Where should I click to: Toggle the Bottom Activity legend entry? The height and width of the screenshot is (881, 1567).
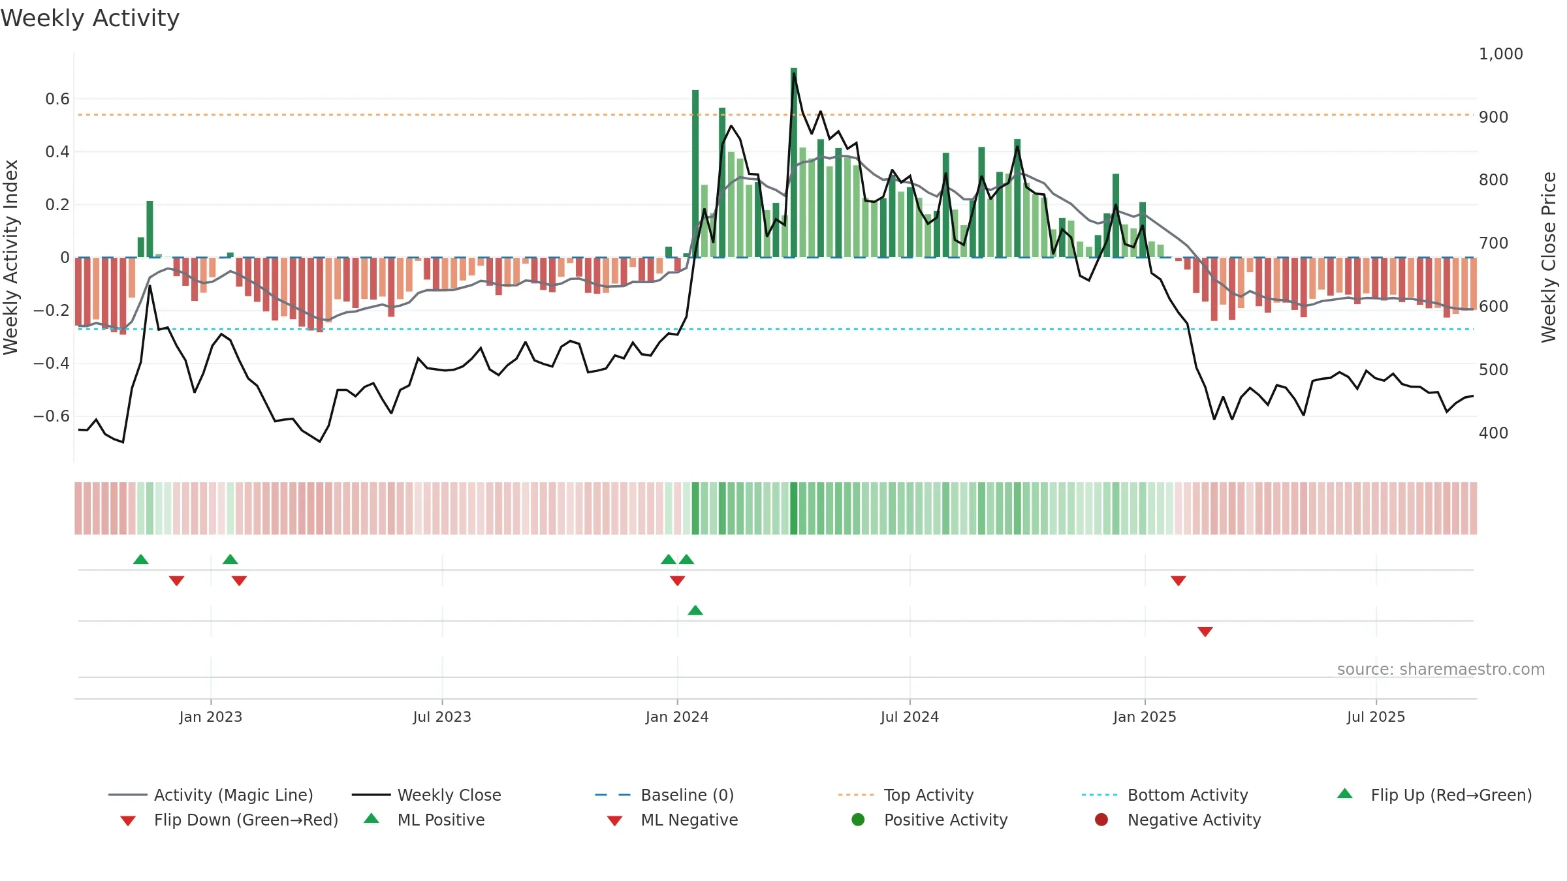point(1165,795)
